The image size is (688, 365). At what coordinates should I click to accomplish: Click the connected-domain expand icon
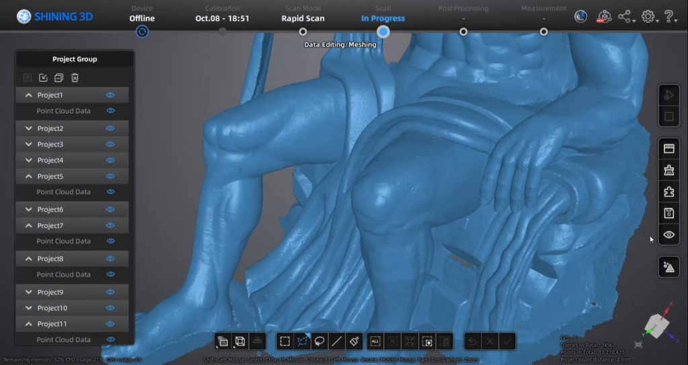pyautogui.click(x=410, y=342)
